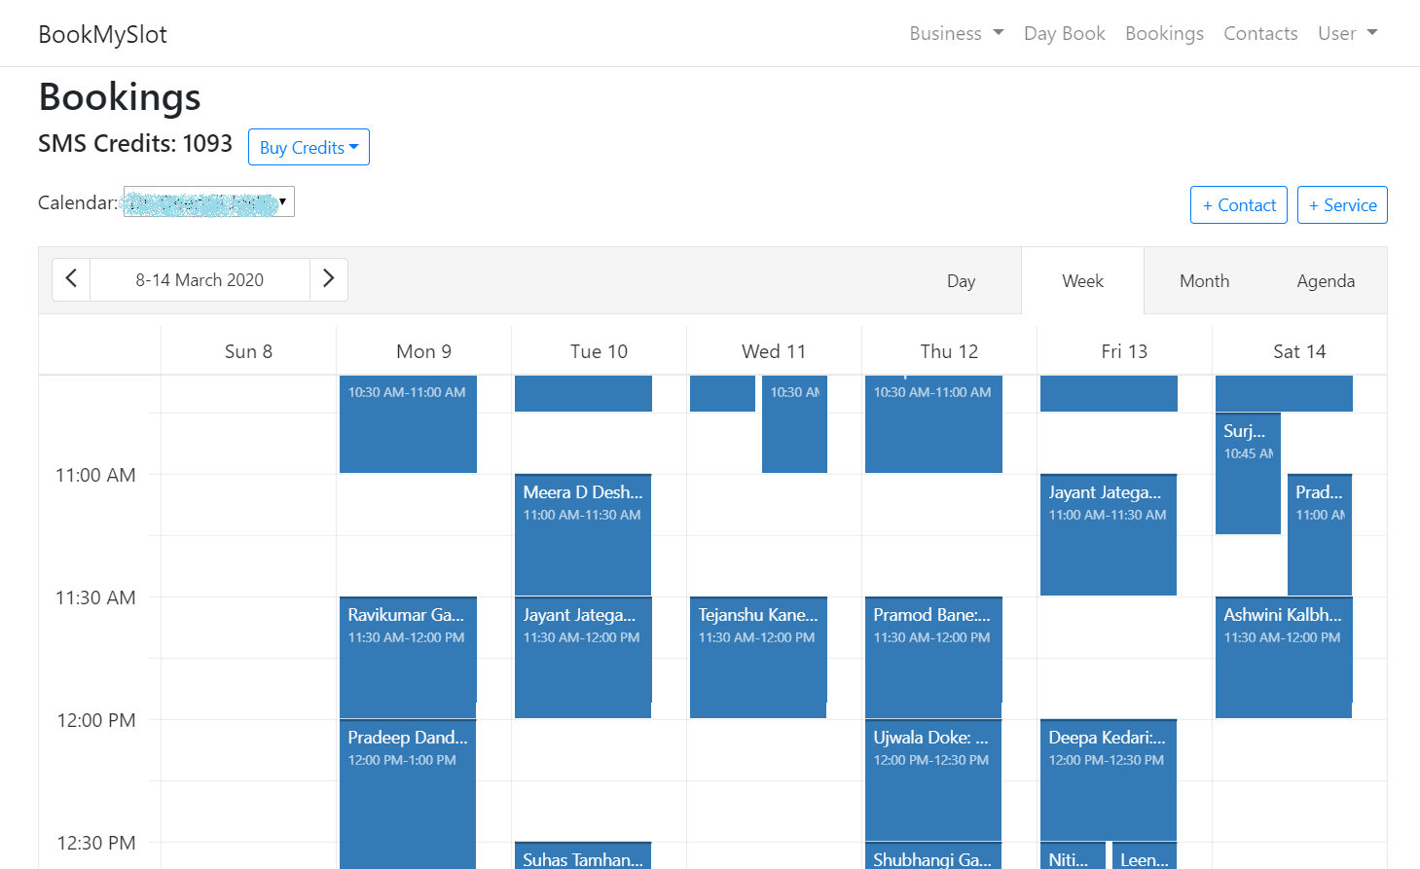Go to previous week with left arrow

tap(71, 279)
